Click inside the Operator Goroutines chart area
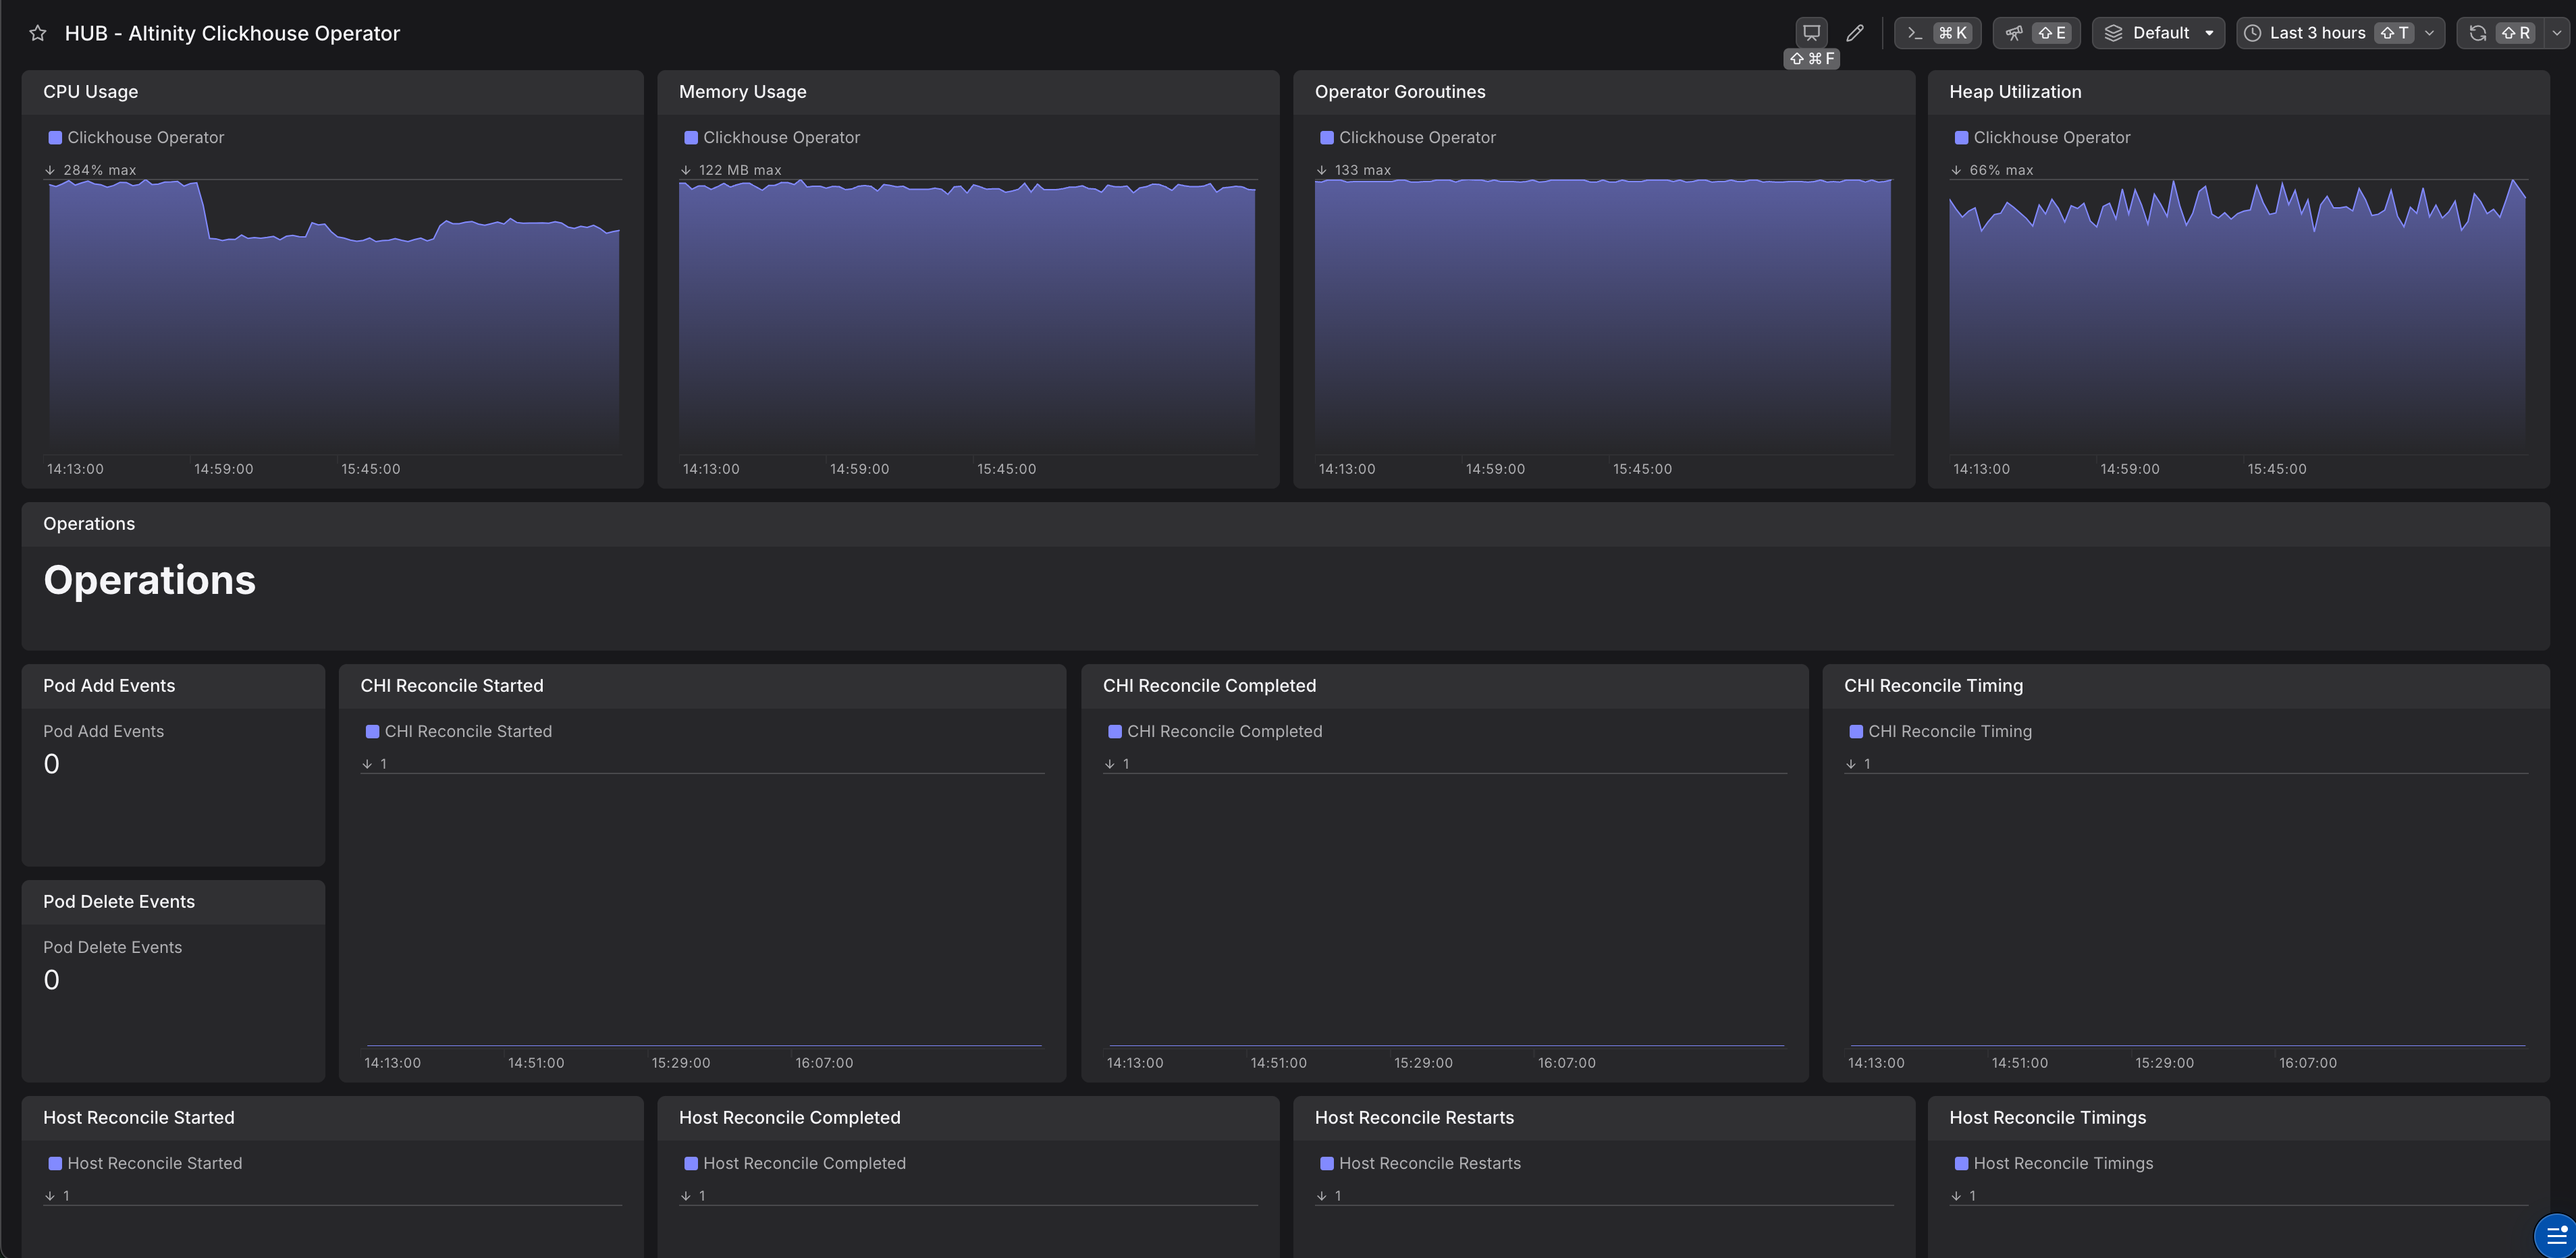The width and height of the screenshot is (2576, 1258). click(x=1602, y=320)
